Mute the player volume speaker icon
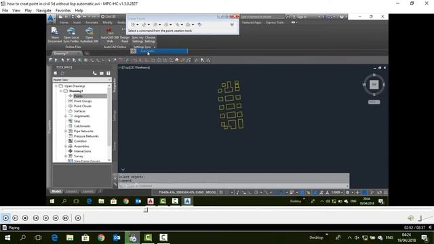 (x=410, y=218)
